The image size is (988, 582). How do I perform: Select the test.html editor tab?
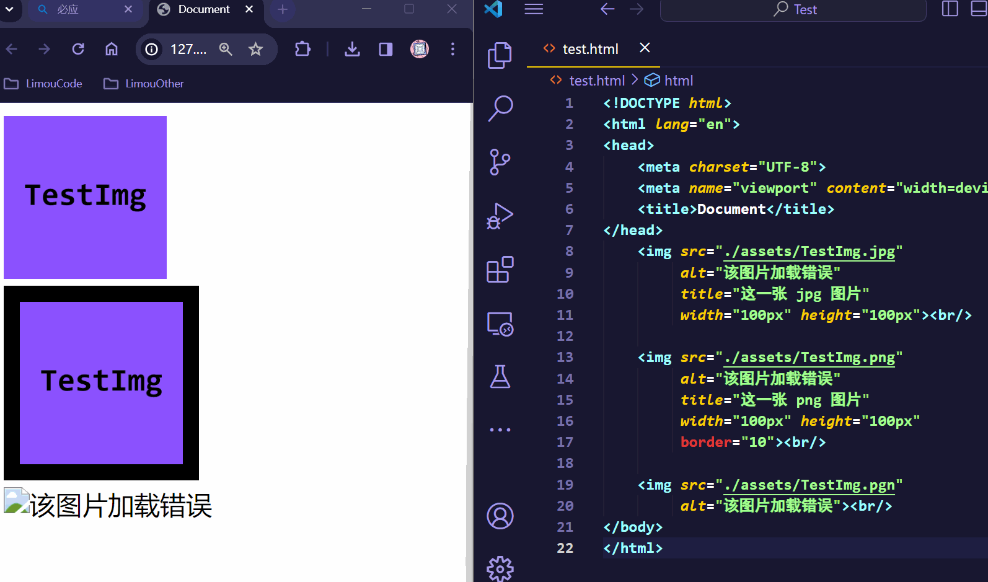589,49
